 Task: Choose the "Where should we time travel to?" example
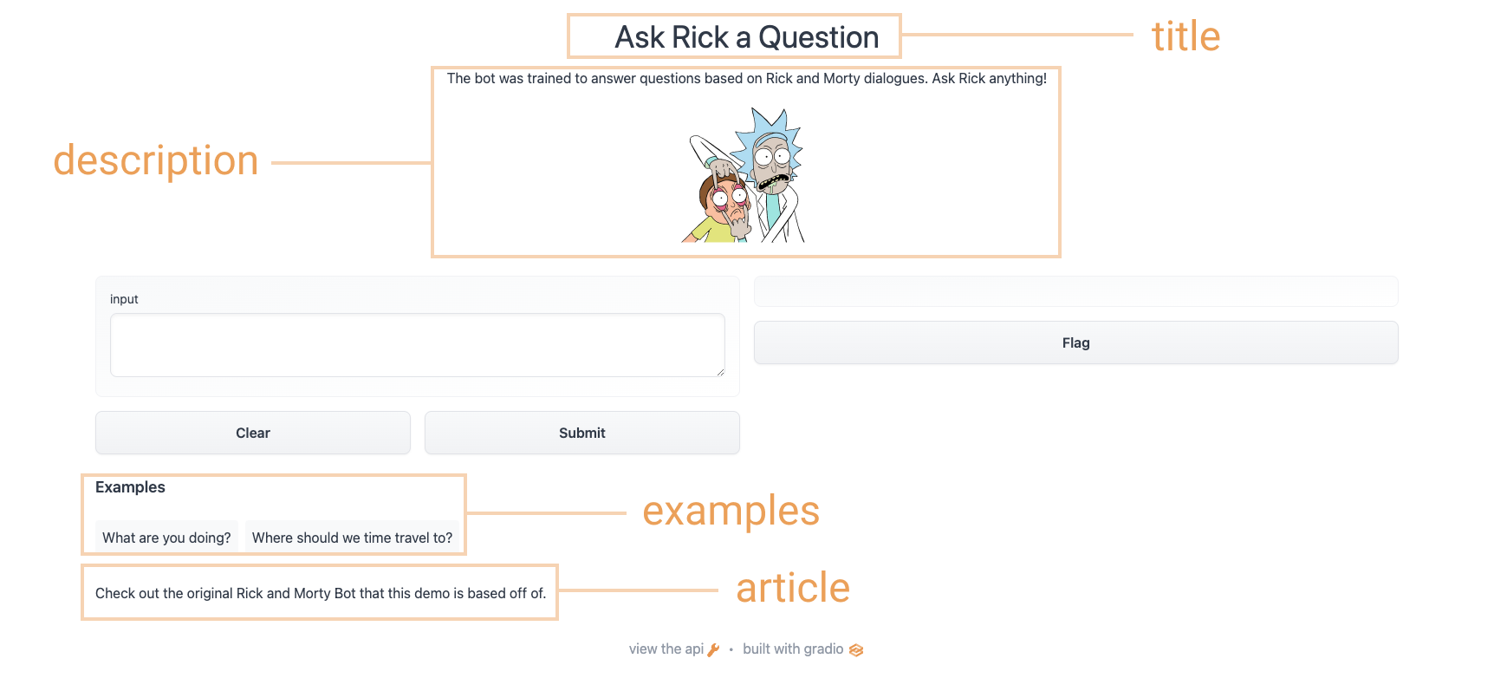tap(352, 538)
